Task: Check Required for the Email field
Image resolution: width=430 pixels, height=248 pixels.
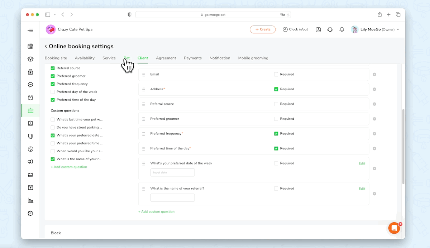Action: click(276, 75)
